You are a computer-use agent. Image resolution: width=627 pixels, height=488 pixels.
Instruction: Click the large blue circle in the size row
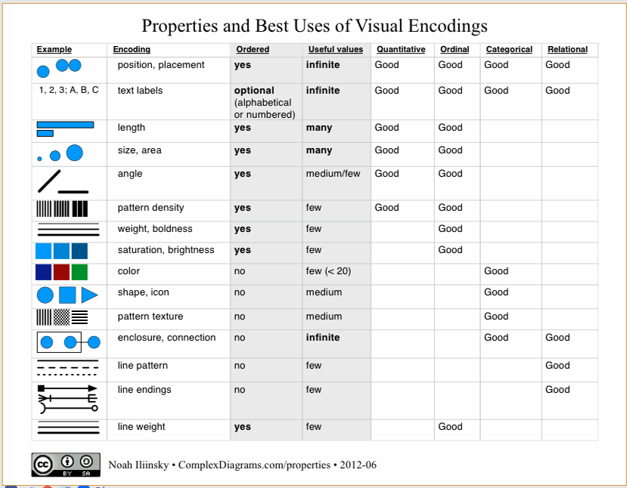coord(74,153)
